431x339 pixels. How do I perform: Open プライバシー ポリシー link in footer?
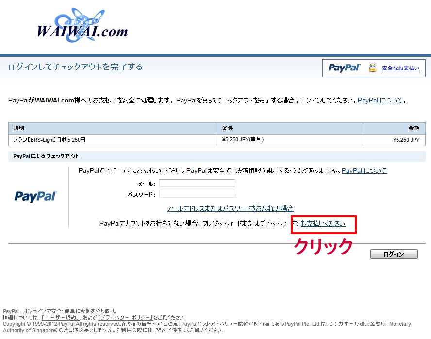tap(126, 318)
